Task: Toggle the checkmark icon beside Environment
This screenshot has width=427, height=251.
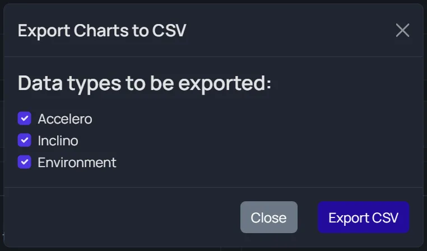Action: (25, 162)
